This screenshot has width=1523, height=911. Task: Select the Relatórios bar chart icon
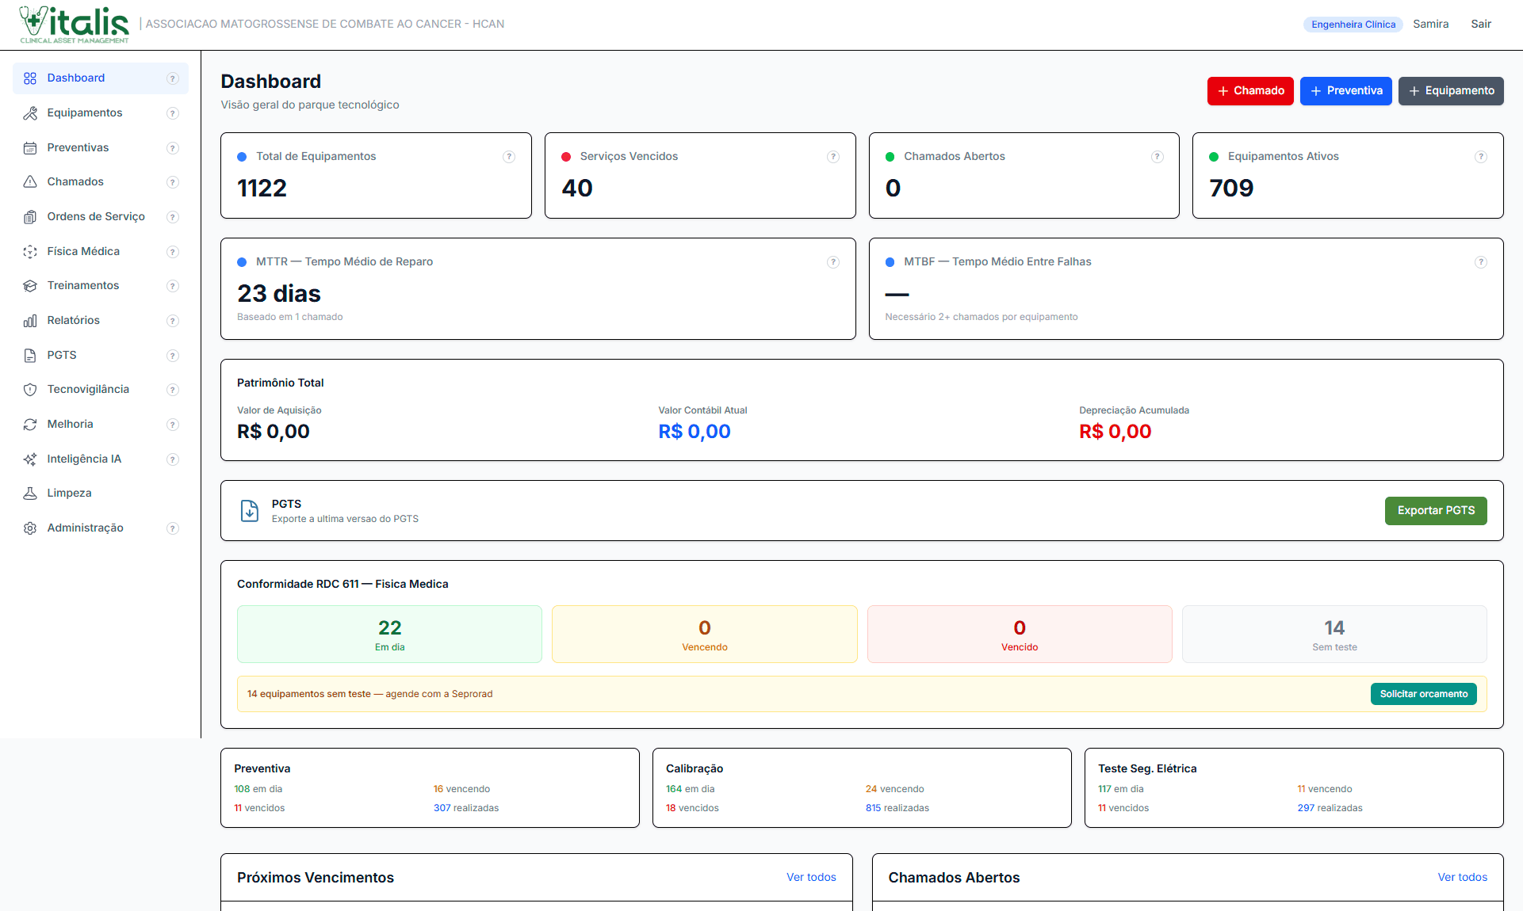coord(30,320)
